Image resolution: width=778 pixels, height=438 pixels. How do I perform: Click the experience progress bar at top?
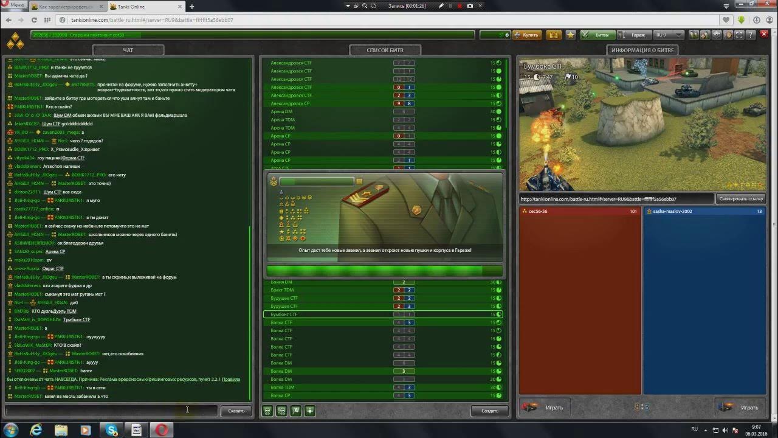pyautogui.click(x=252, y=35)
